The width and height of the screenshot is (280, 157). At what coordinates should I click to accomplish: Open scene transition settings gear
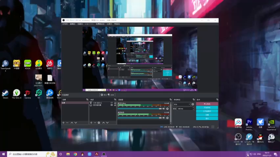coord(193,104)
